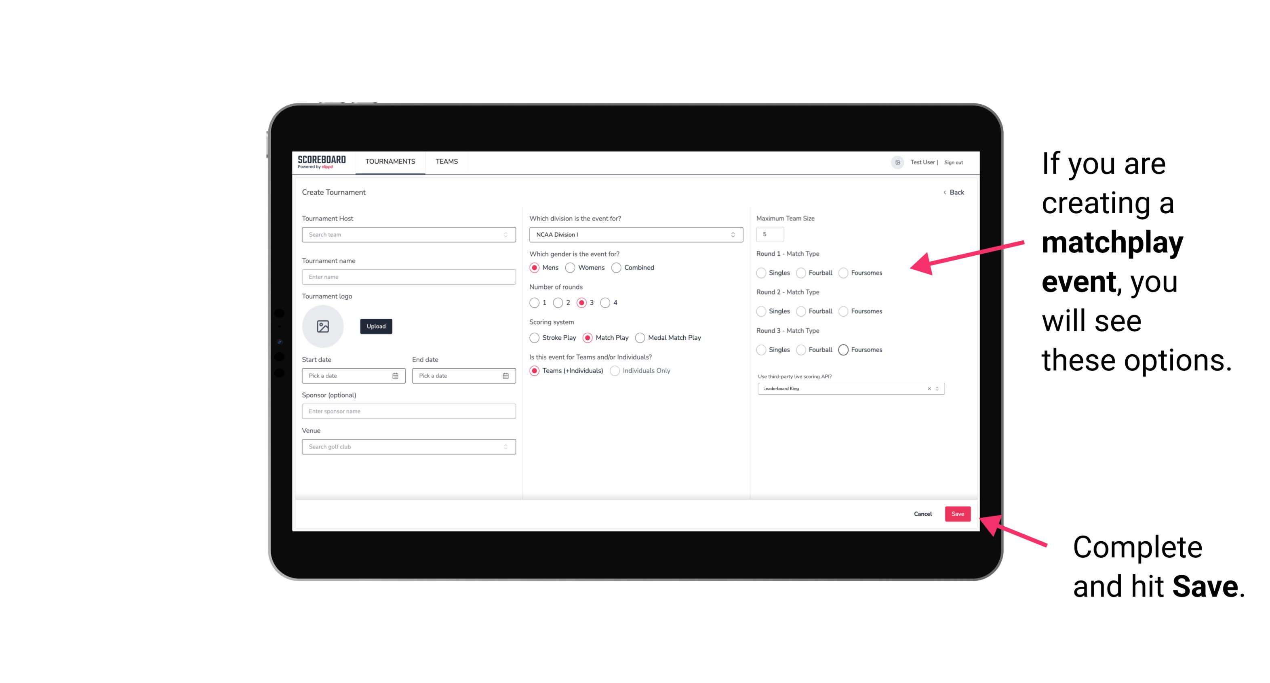Viewport: 1270px width, 683px height.
Task: Select the Womens gender radio button
Action: point(570,267)
